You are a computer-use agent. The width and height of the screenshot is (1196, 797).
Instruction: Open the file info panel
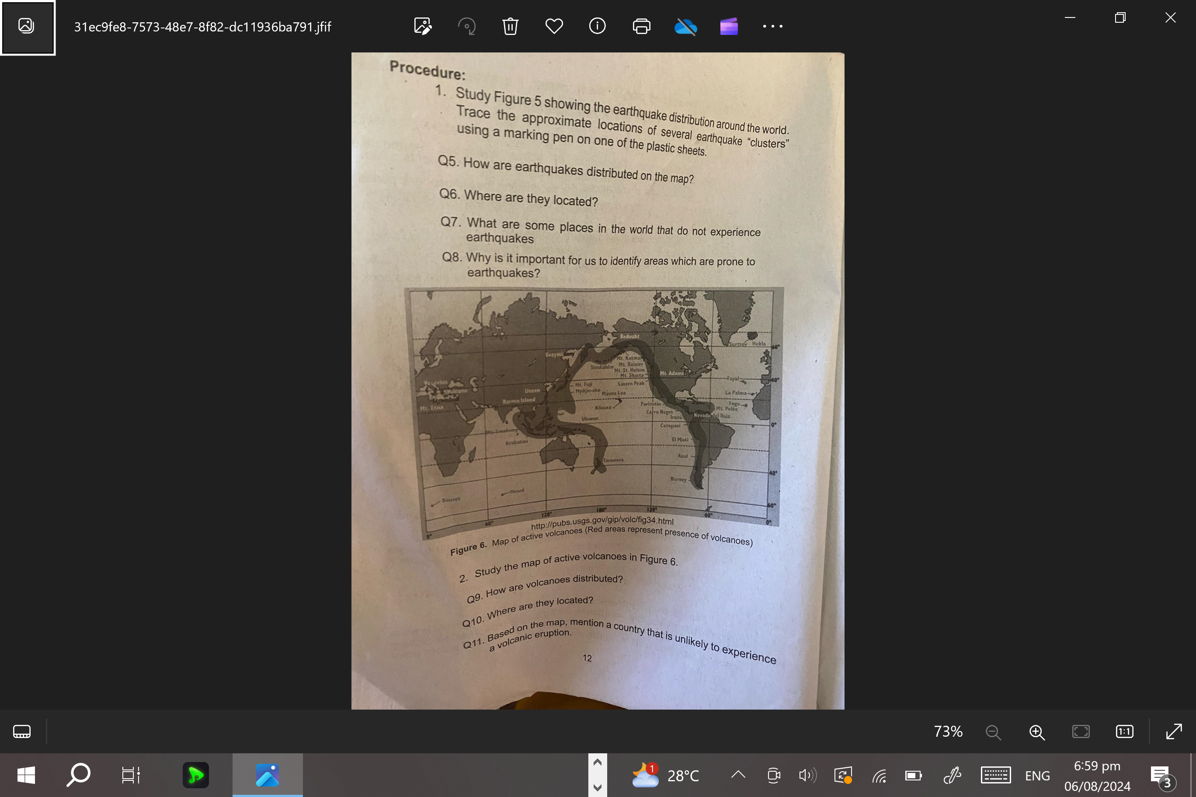(x=598, y=26)
